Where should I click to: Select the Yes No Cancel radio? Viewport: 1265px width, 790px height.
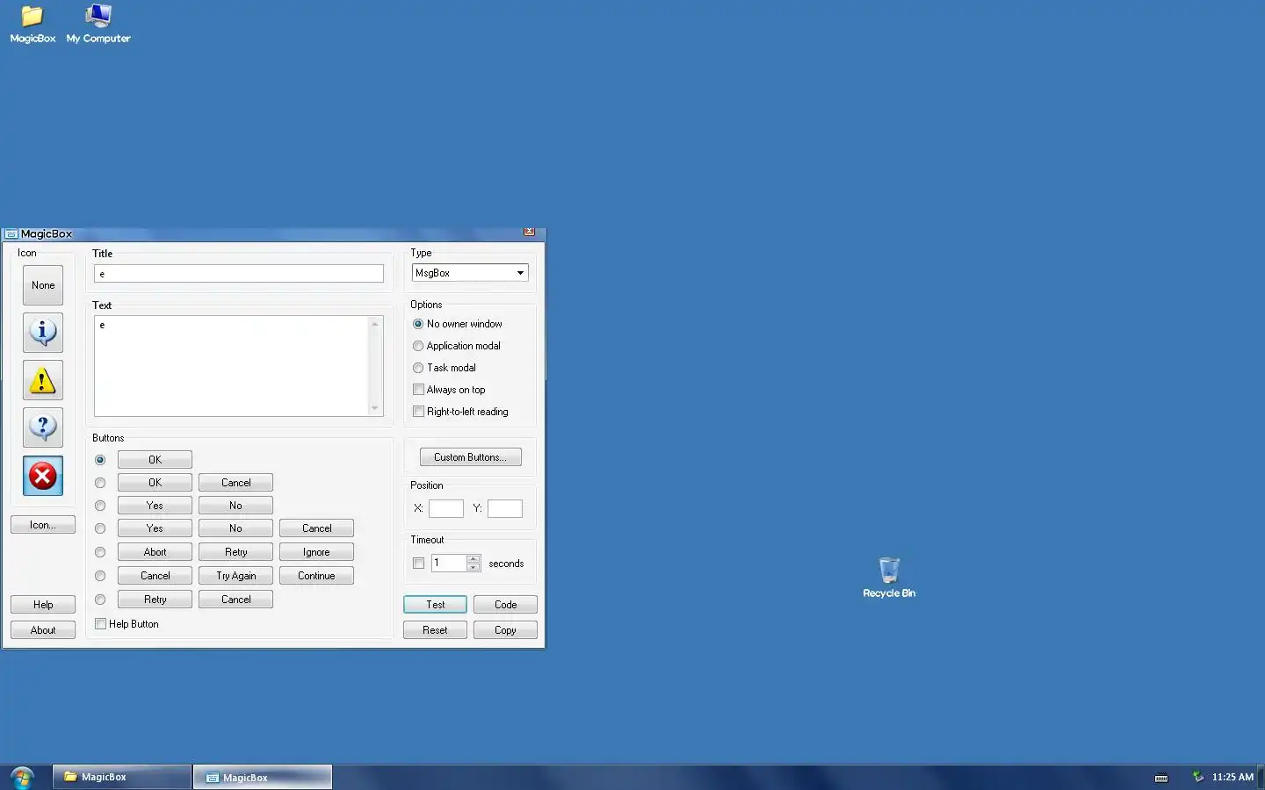[100, 528]
